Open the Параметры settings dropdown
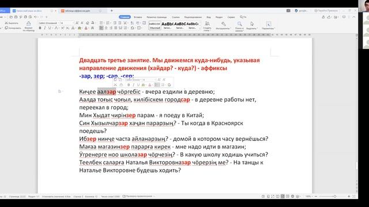The image size is (369, 207). (268, 25)
